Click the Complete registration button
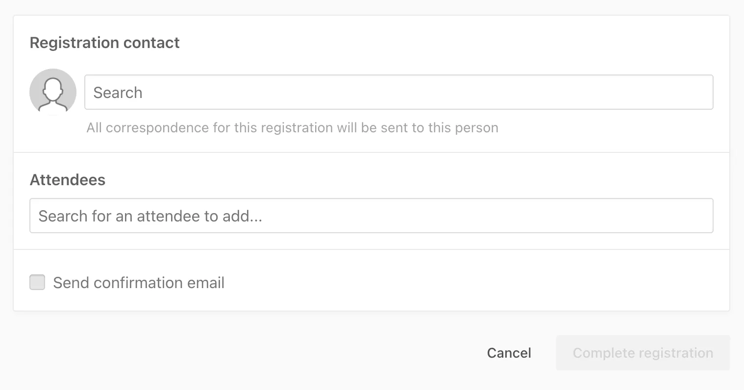The height and width of the screenshot is (390, 744). click(643, 353)
